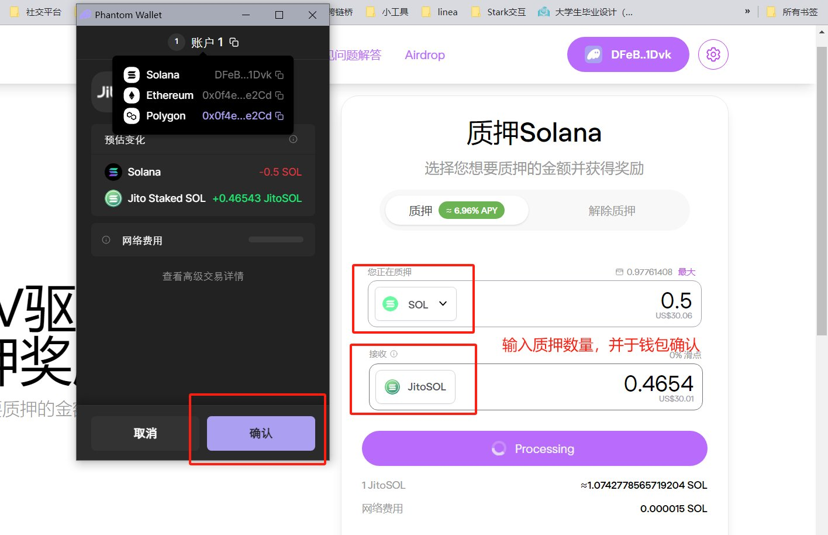Click the DFeB..1Dvk wallet button
This screenshot has height=535, width=828.
click(628, 54)
